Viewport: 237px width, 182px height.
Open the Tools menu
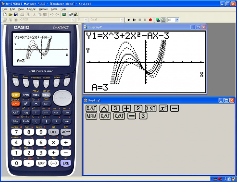pos(54,9)
